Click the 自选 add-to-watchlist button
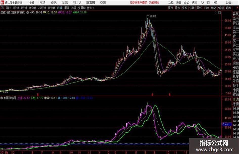Screen dimensions: 239x154 [221, 8]
